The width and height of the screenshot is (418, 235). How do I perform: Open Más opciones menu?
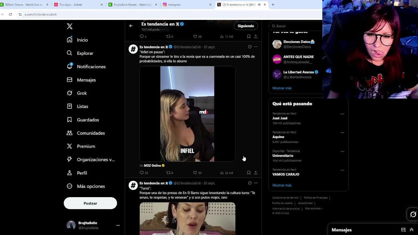pos(86,186)
